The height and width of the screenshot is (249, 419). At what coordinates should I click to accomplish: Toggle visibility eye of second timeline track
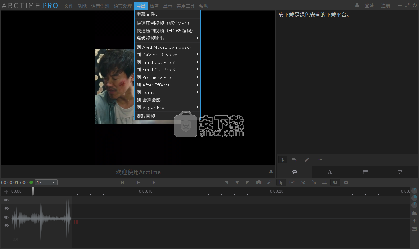point(6,208)
